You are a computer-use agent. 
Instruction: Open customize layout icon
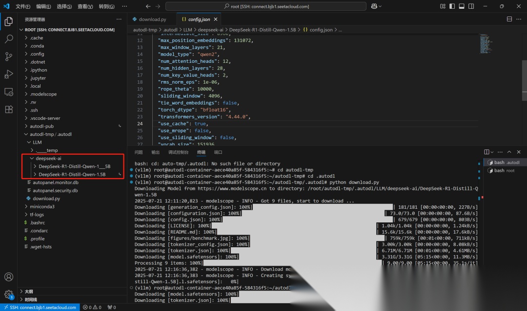tap(443, 6)
